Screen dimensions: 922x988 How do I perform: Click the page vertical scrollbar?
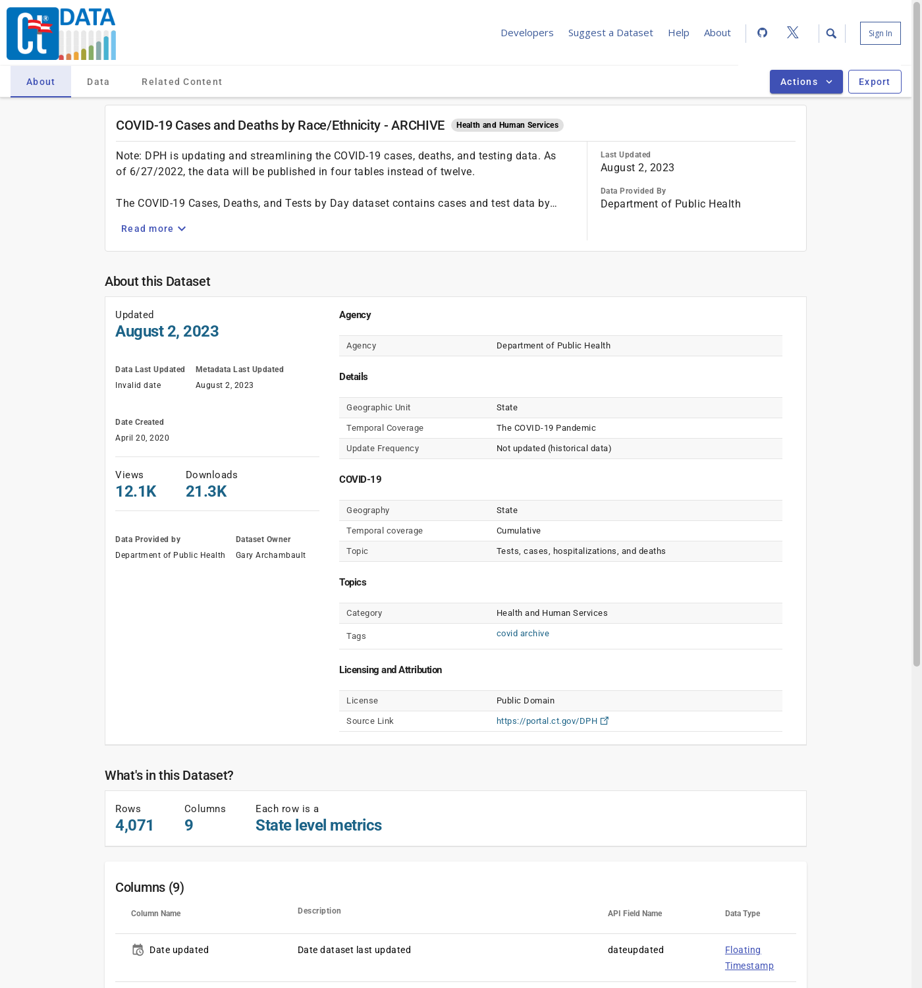[916, 329]
